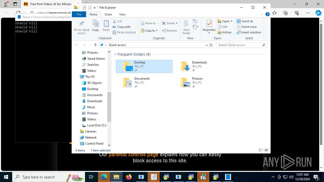Open the recent locations dropdown
Image resolution: width=324 pixels, height=182 pixels.
(x=90, y=45)
